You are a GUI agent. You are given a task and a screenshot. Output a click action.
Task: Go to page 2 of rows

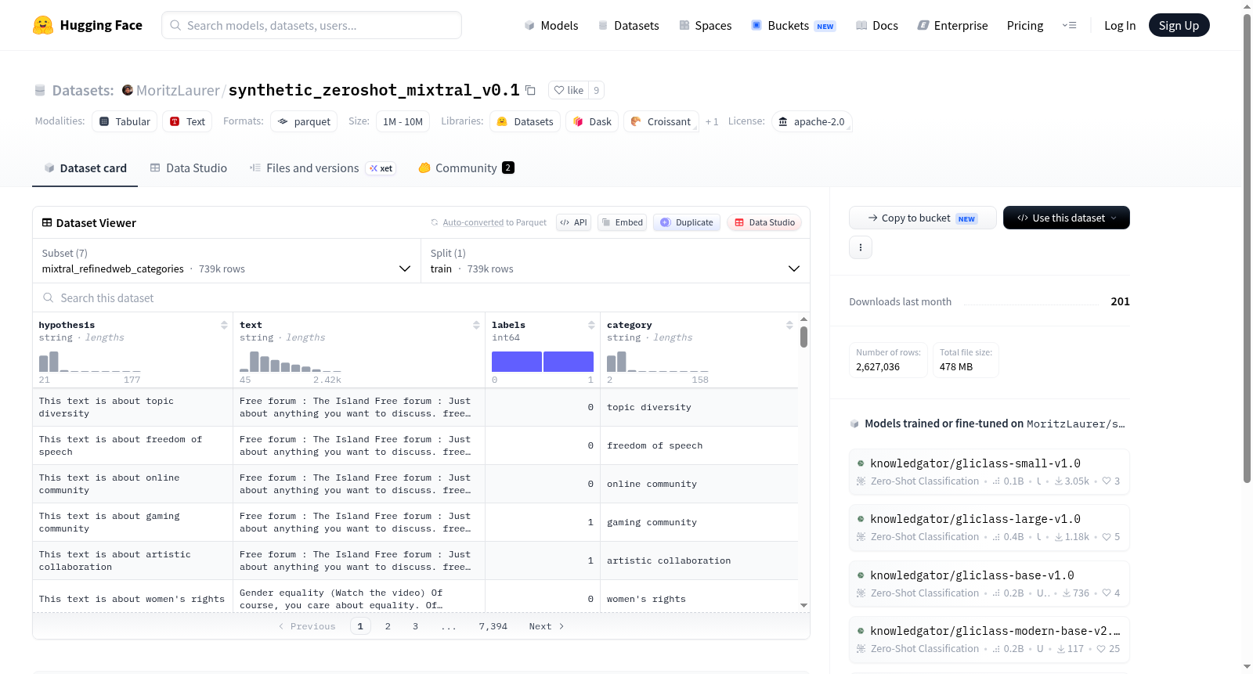pyautogui.click(x=388, y=626)
